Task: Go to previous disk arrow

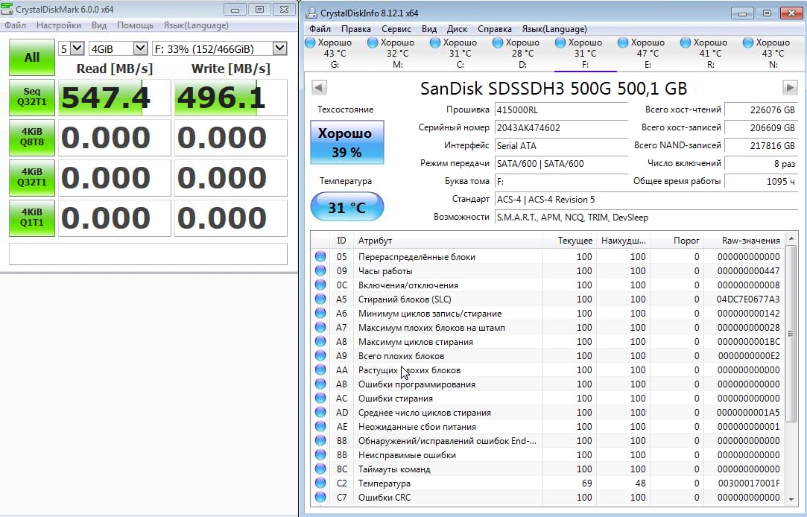Action: [319, 87]
